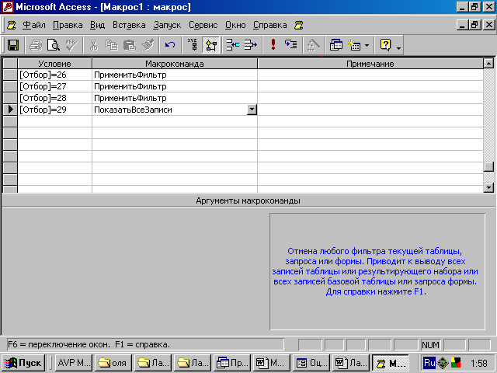497x373 pixels.
Task: Click the Макрокоманда column header
Action: [x=175, y=64]
